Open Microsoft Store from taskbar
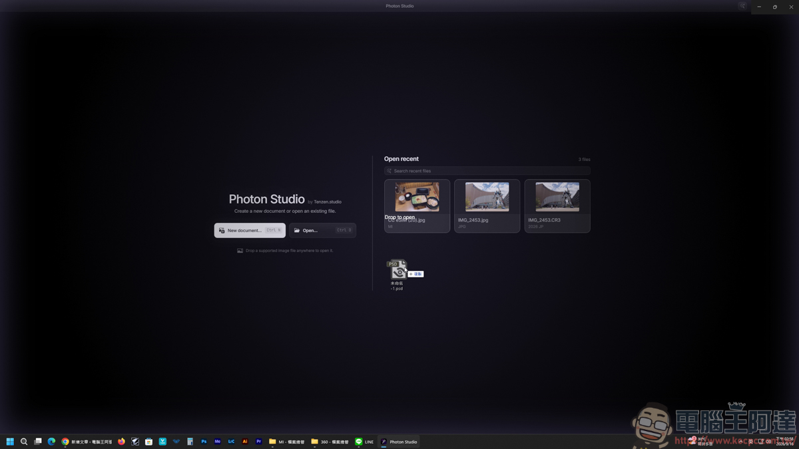Image resolution: width=799 pixels, height=449 pixels. (148, 442)
